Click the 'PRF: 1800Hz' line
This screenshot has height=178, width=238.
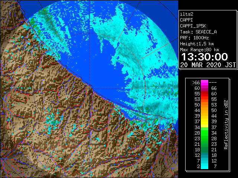[194, 38]
